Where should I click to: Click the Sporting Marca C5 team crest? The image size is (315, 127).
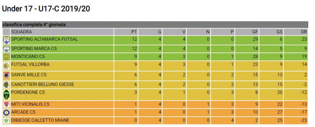point(6,49)
